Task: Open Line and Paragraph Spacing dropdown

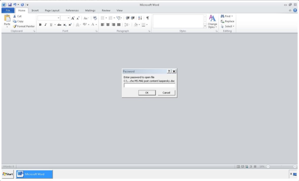Action: pos(127,25)
